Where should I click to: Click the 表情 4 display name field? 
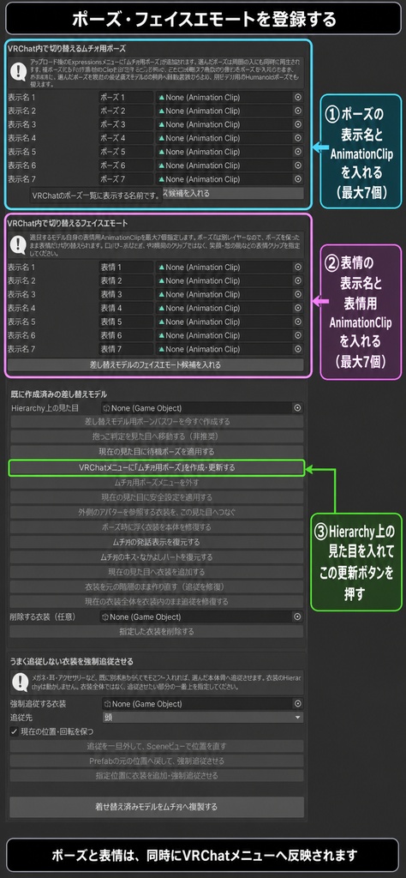(126, 308)
